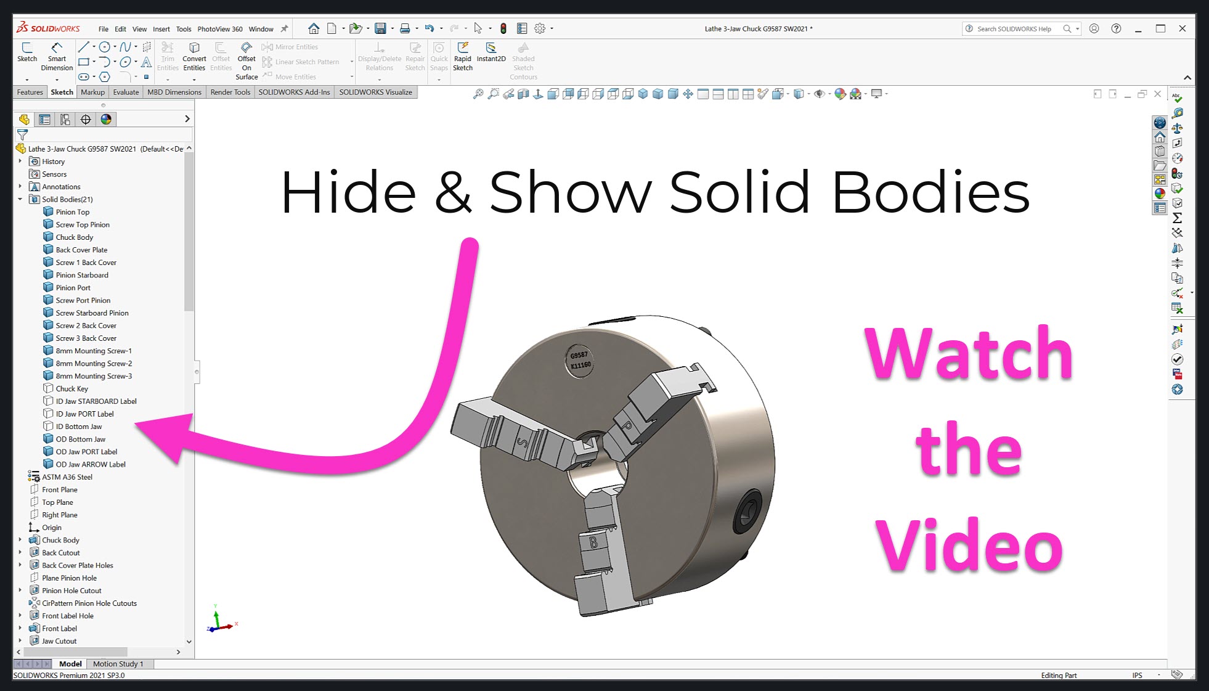Open the Sketch button dropdown arrow
The image size is (1209, 691).
point(27,80)
